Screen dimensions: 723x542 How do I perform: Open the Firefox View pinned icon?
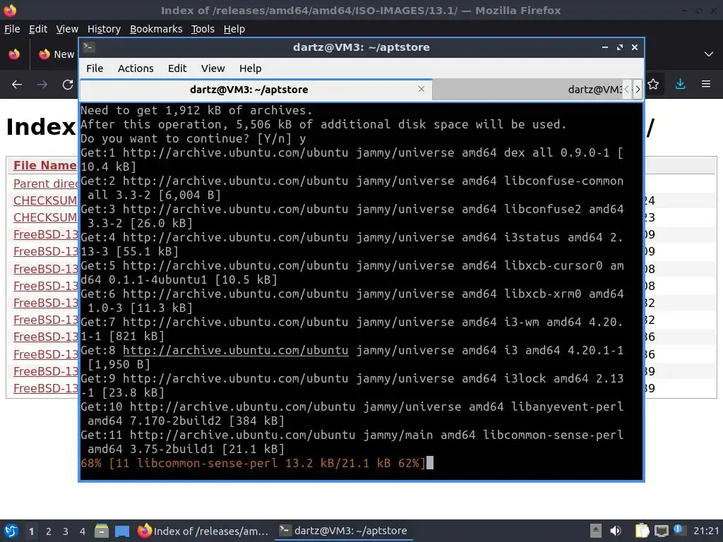click(14, 54)
